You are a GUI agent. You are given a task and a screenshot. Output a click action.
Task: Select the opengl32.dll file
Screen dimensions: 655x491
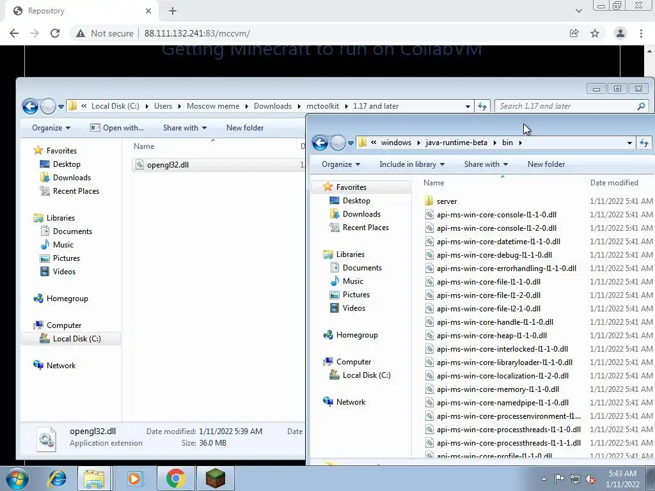pyautogui.click(x=168, y=165)
